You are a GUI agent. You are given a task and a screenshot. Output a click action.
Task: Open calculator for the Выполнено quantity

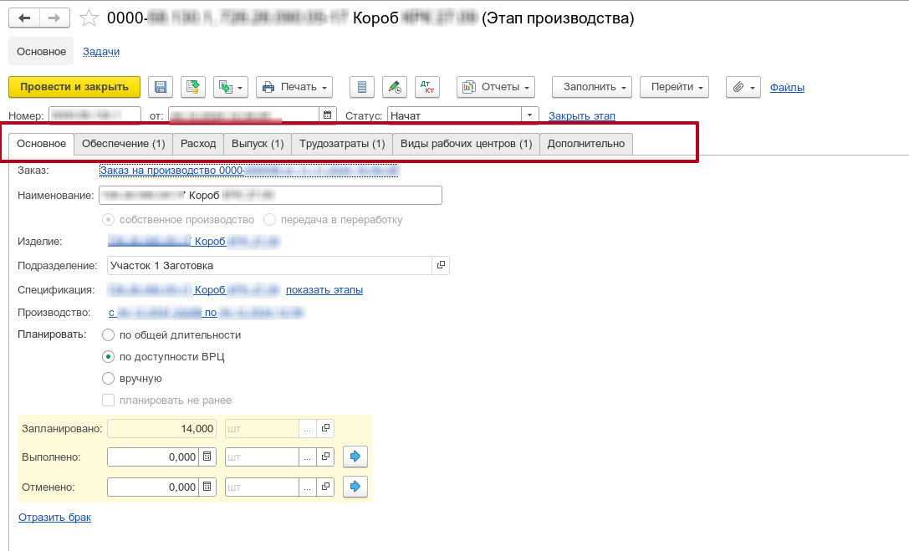click(208, 457)
